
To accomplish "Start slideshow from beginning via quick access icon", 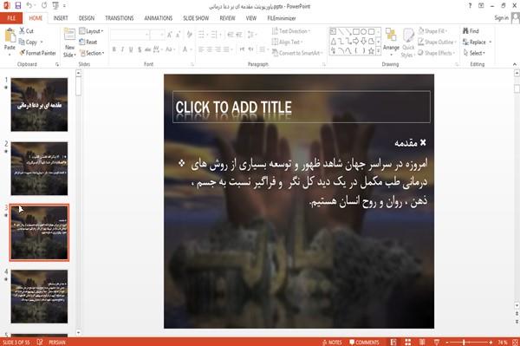I will coord(55,6).
